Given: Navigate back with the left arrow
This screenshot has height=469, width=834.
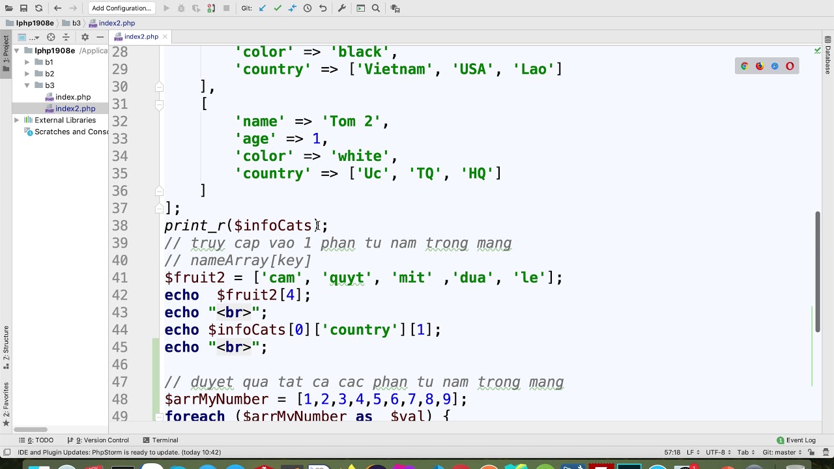Looking at the screenshot, I should 57,8.
